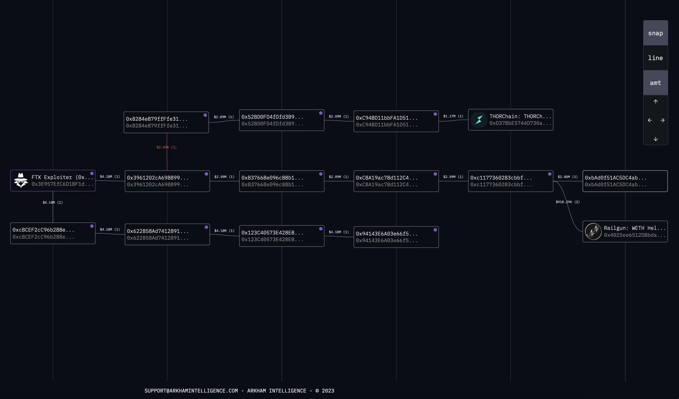
Task: Toggle the amt display option
Action: [655, 83]
